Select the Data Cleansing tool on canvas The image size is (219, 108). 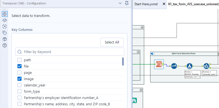click(174, 66)
